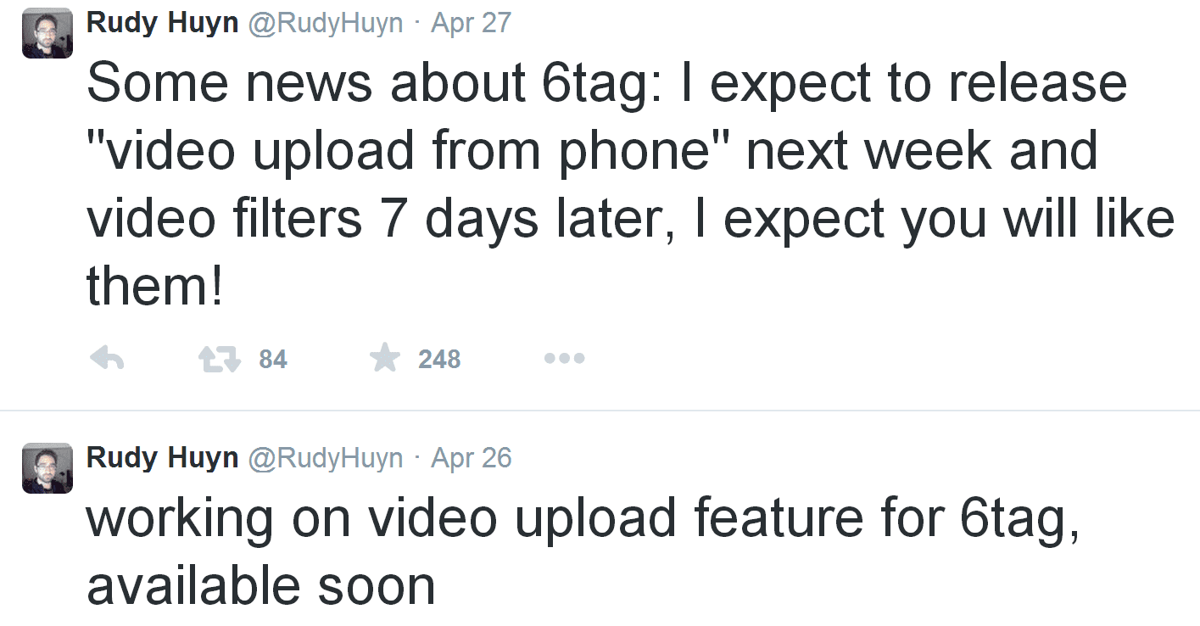Open @RudyHuyn handle on second tweet

[x=325, y=458]
